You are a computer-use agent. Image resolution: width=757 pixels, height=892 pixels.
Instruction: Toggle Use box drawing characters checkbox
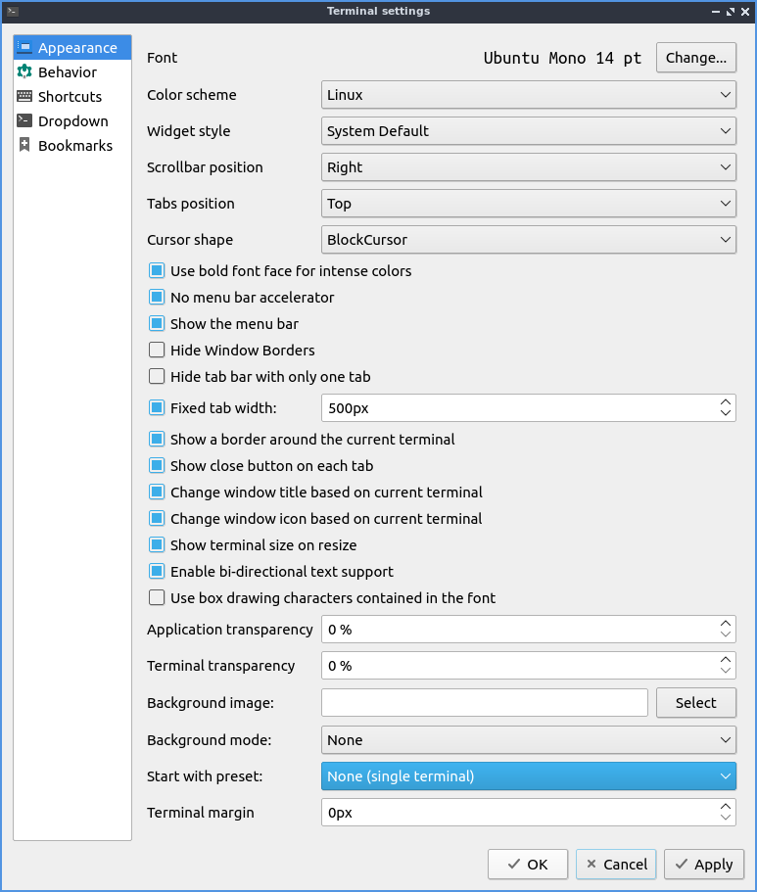(x=157, y=597)
